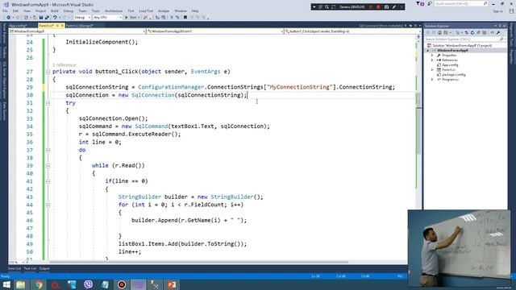Click the Sign in link
This screenshot has width=516, height=290.
point(498,11)
